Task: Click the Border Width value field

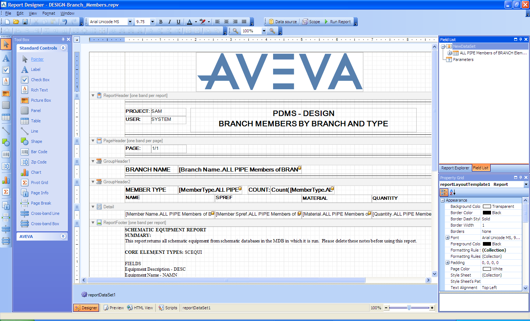Action: pos(501,225)
